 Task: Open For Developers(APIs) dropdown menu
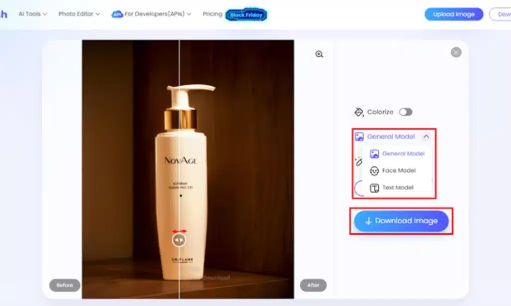tap(157, 14)
